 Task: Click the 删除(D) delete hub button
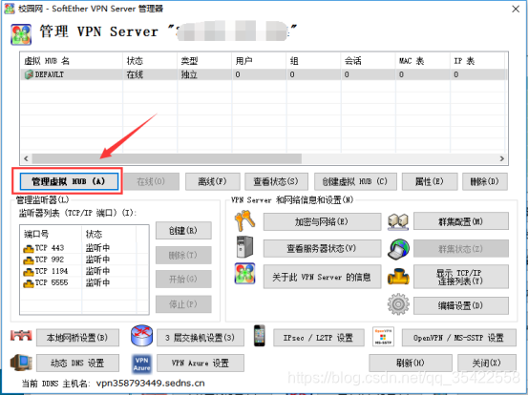point(485,181)
